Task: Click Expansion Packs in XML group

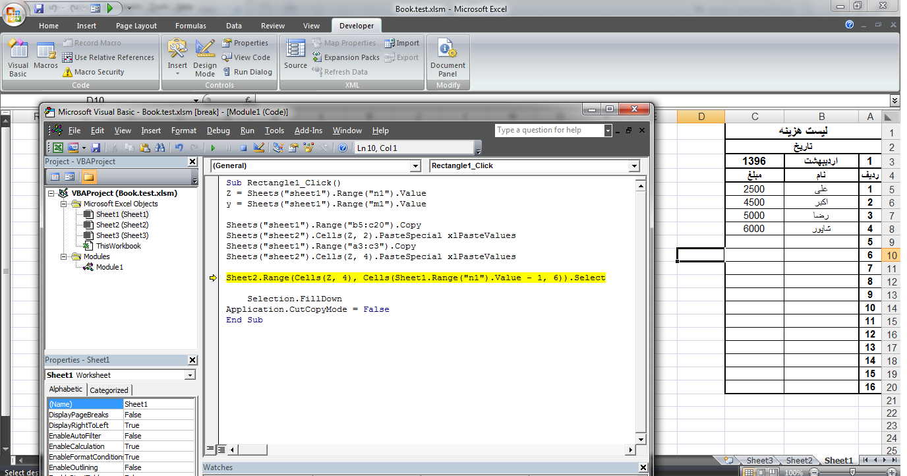Action: pos(345,57)
